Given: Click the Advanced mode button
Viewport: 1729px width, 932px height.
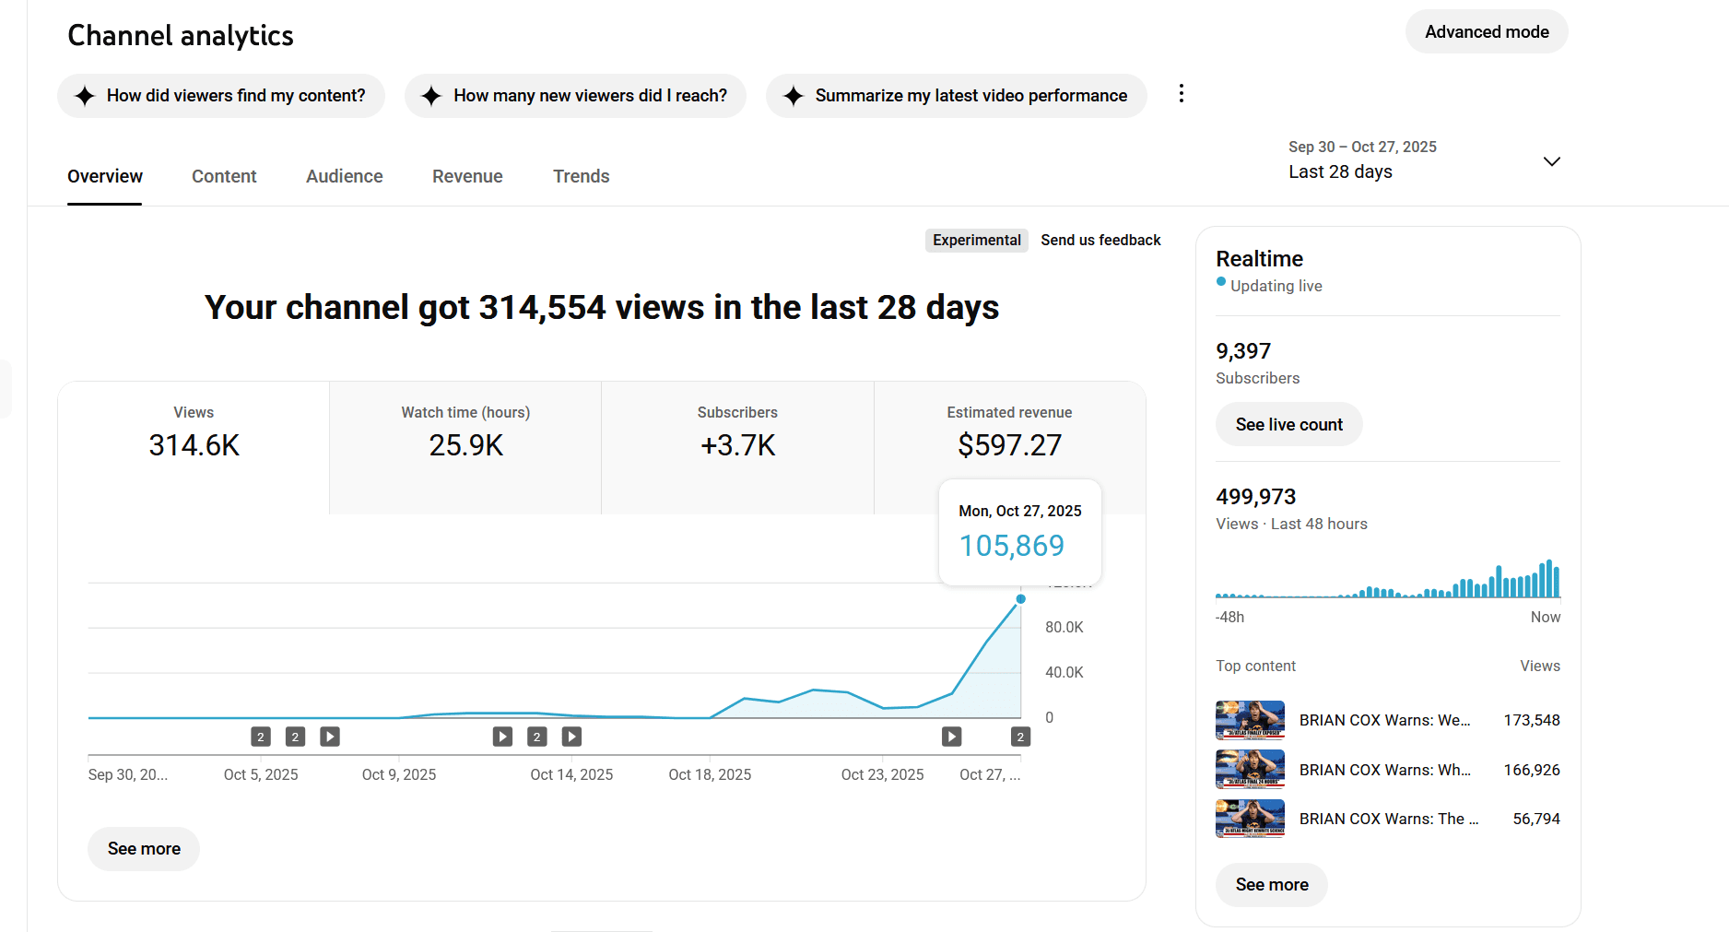Looking at the screenshot, I should point(1486,30).
